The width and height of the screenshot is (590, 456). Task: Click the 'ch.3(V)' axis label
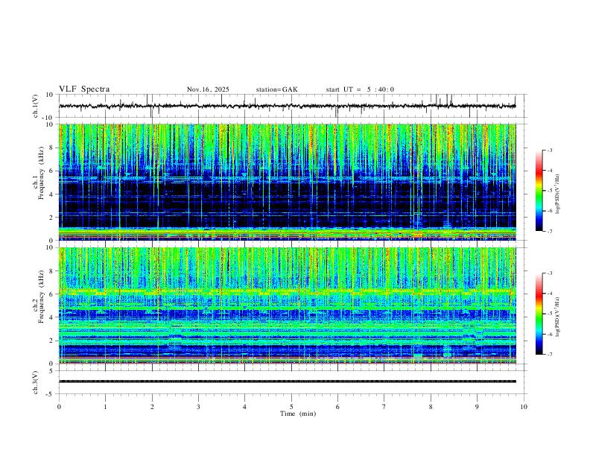click(36, 382)
